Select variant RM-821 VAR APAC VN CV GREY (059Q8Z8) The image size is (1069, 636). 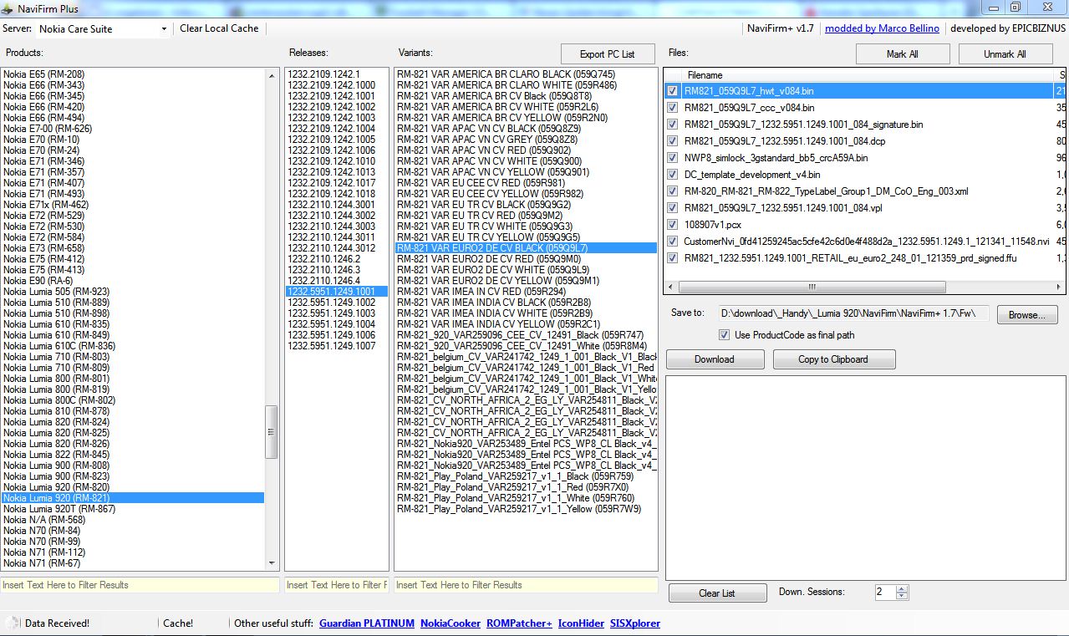point(526,140)
